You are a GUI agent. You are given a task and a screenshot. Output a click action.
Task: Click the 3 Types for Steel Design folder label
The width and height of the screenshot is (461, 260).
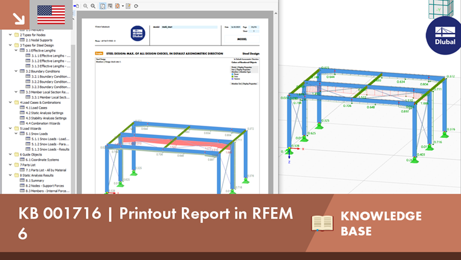(37, 46)
